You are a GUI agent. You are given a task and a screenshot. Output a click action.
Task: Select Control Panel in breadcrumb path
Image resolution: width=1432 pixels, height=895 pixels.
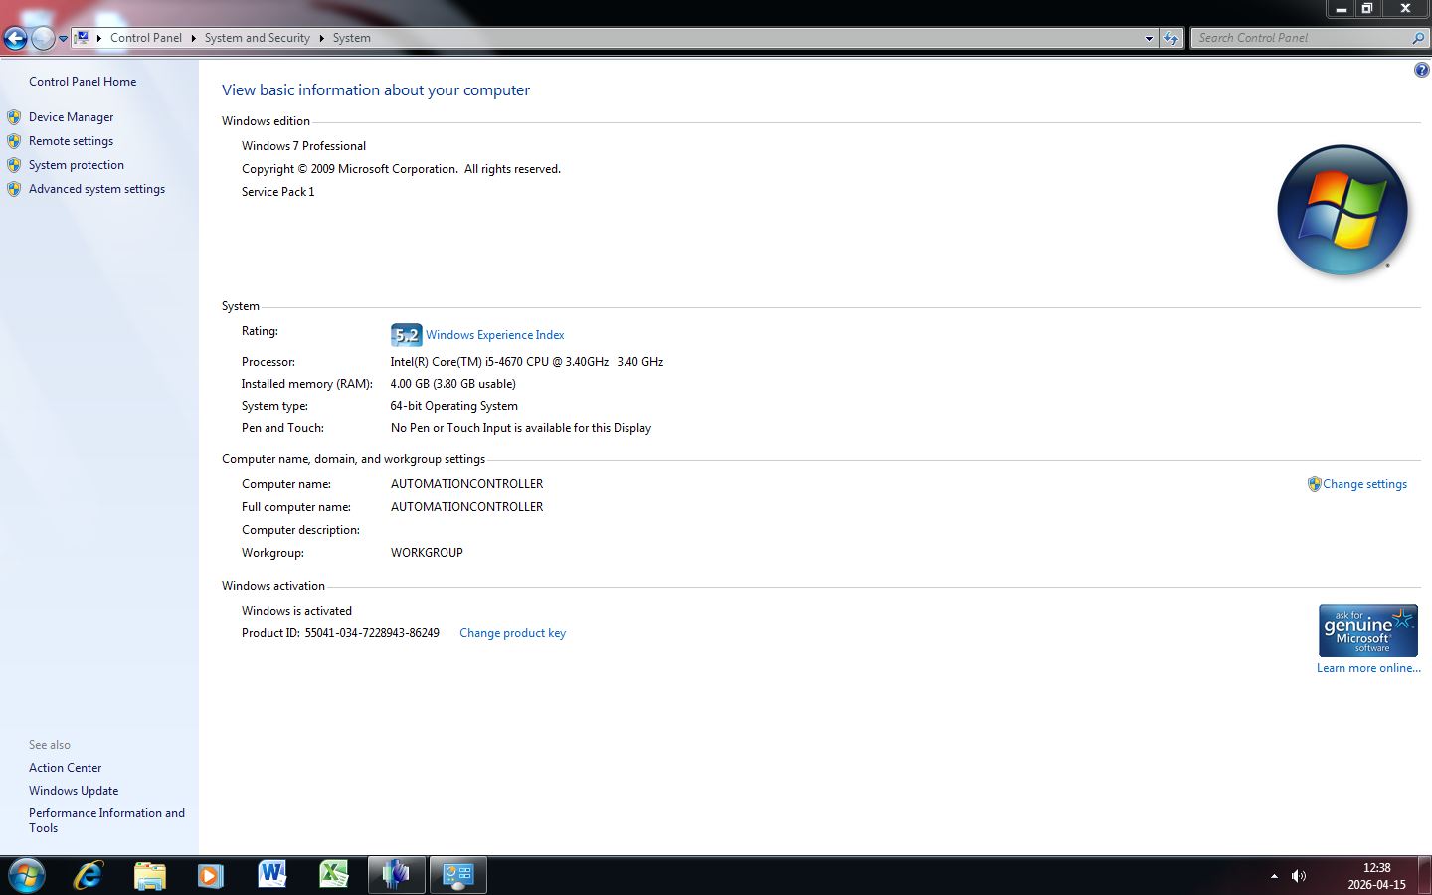145,38
